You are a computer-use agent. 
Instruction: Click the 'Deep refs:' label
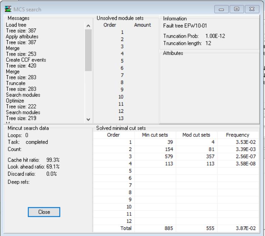(19, 182)
